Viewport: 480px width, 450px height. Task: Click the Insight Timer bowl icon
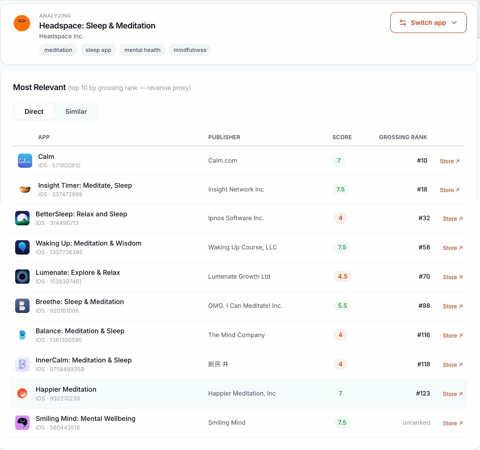click(x=25, y=190)
